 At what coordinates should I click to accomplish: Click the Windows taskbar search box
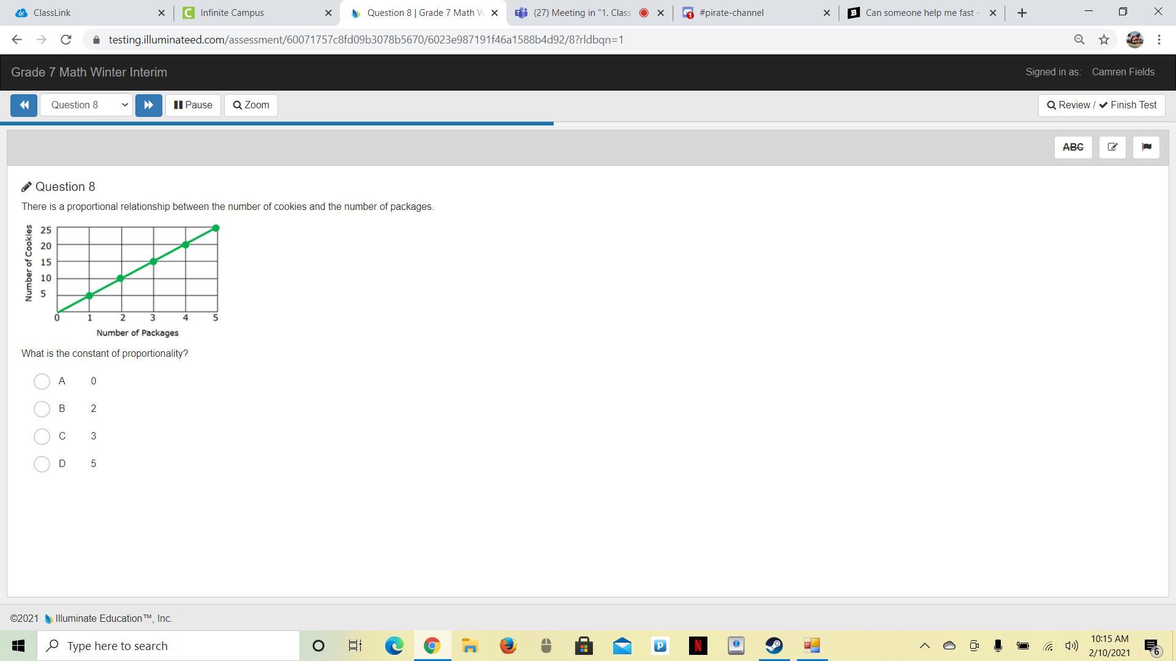168,646
